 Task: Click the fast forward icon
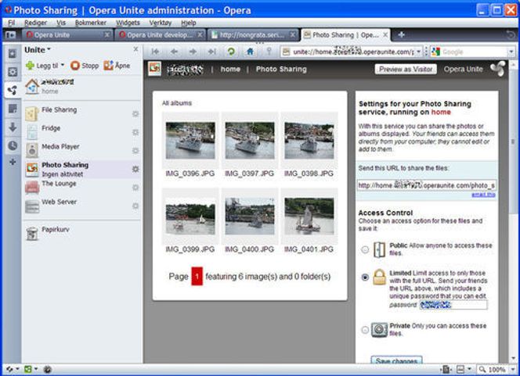tap(211, 52)
